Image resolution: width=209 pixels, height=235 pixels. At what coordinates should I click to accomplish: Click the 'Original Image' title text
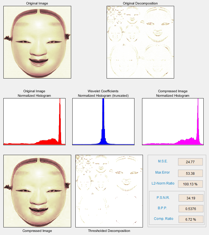tap(37, 3)
